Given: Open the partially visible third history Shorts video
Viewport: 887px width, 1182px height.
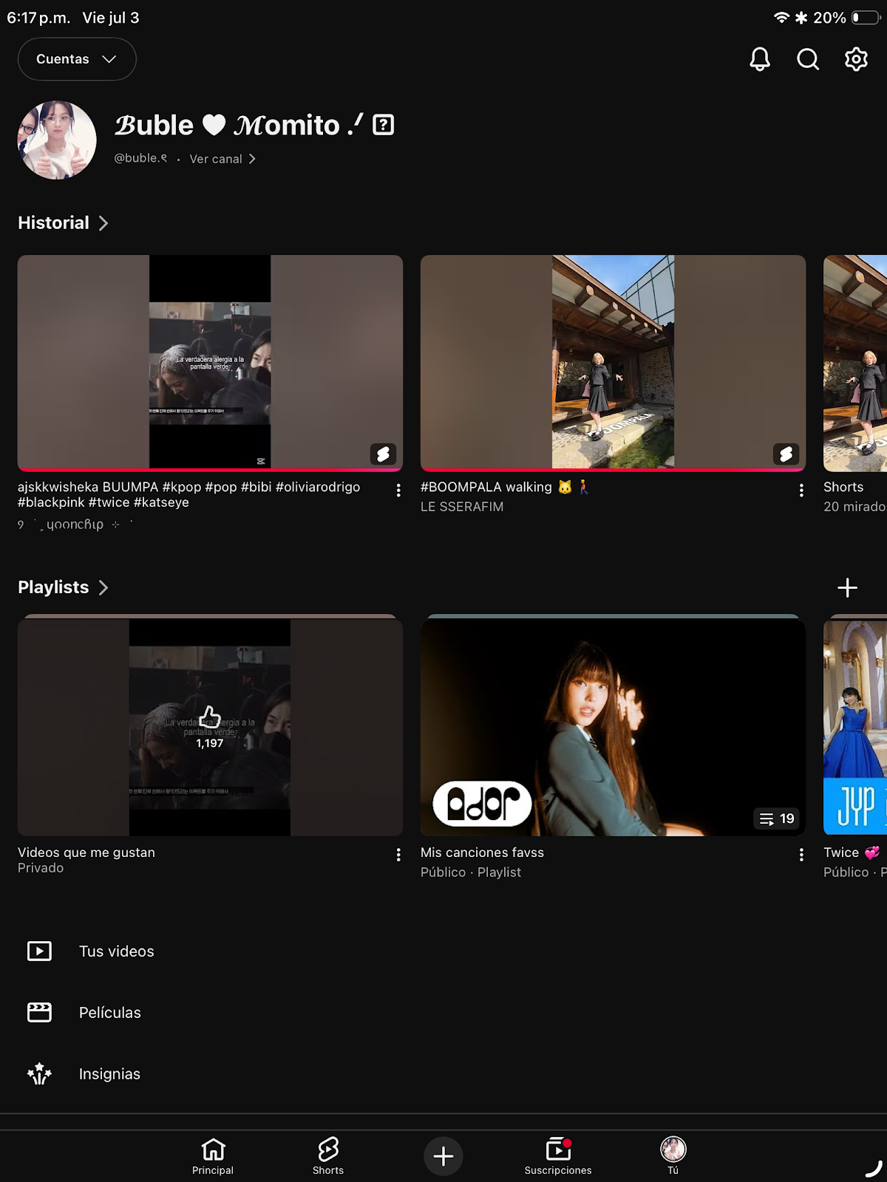Looking at the screenshot, I should 855,363.
